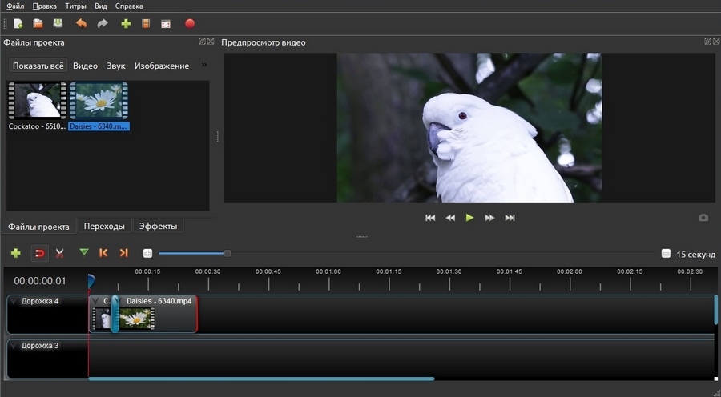The image size is (721, 397).
Task: Open the Файл menu
Action: click(x=15, y=6)
